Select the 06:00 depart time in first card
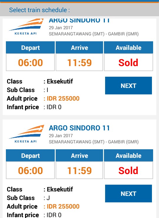Screen dimensions: 159x218 30,62
